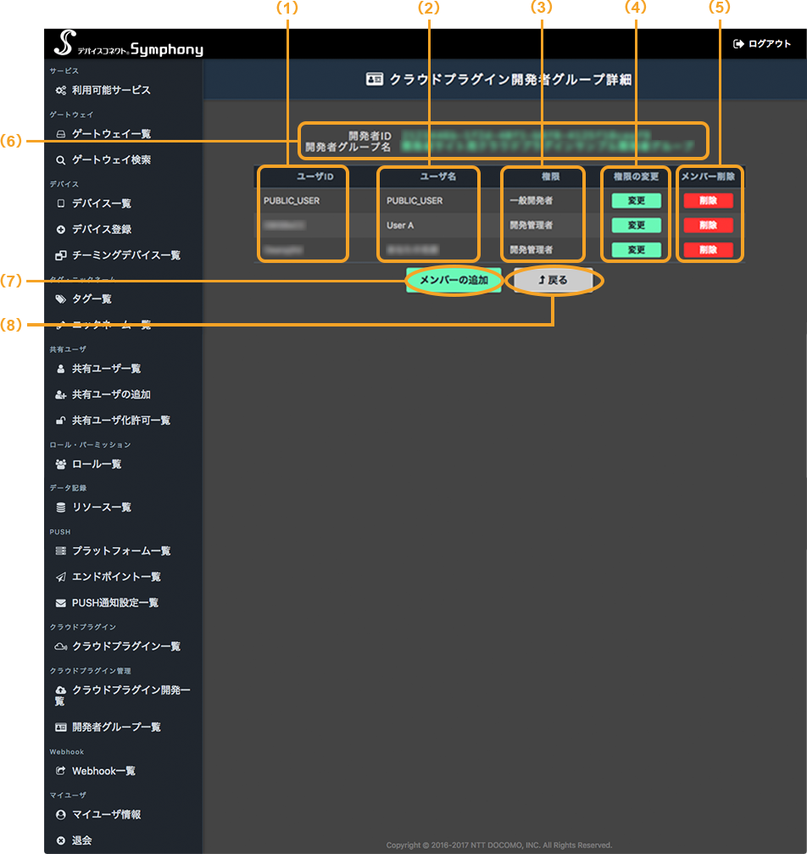Click the デバイス一覧 device icon

(61, 204)
